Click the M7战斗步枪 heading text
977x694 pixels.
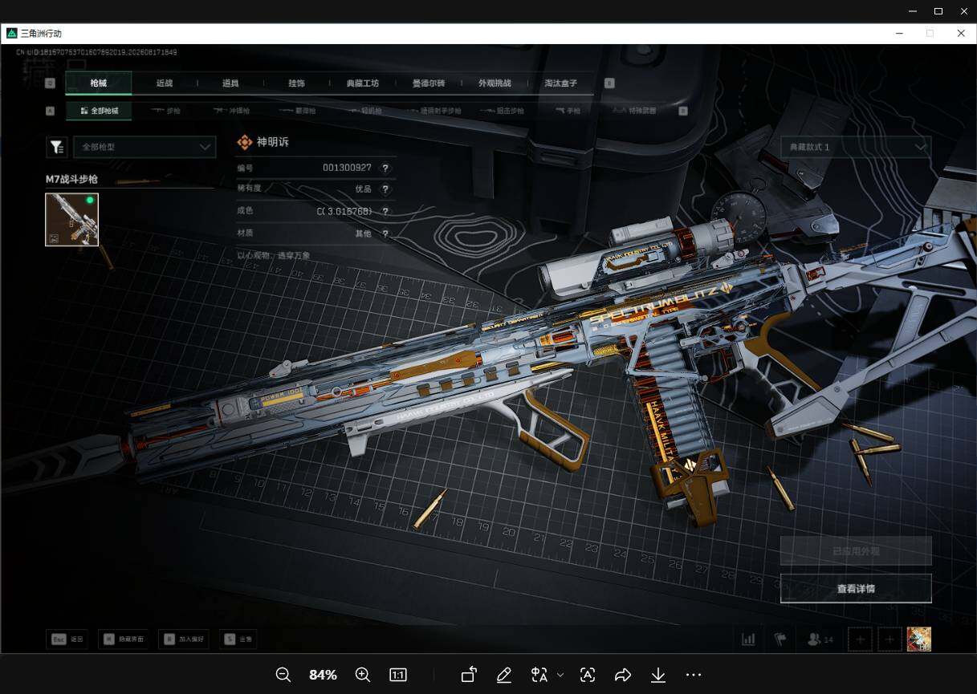click(x=71, y=179)
